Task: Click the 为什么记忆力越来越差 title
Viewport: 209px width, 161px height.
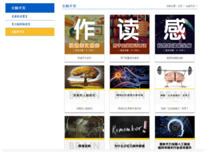Action: click(130, 146)
